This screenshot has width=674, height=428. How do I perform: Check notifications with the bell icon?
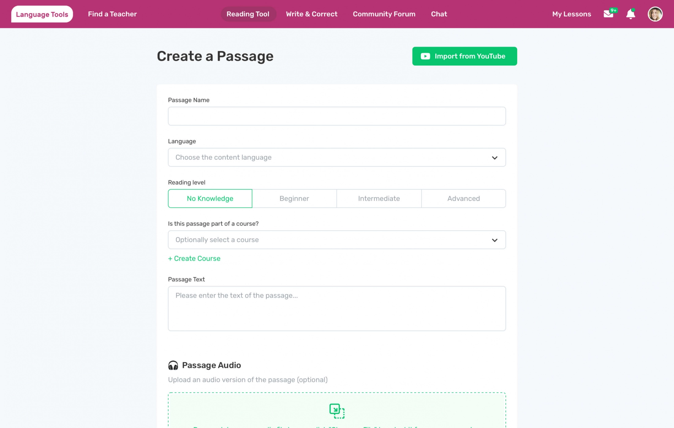(630, 14)
